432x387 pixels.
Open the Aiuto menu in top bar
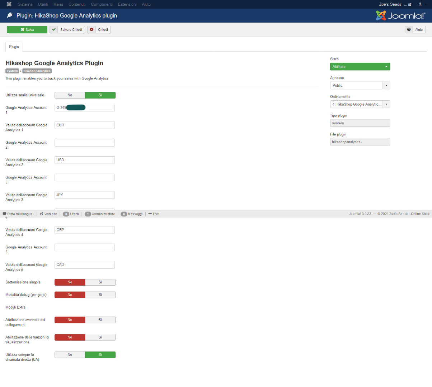[x=146, y=4]
